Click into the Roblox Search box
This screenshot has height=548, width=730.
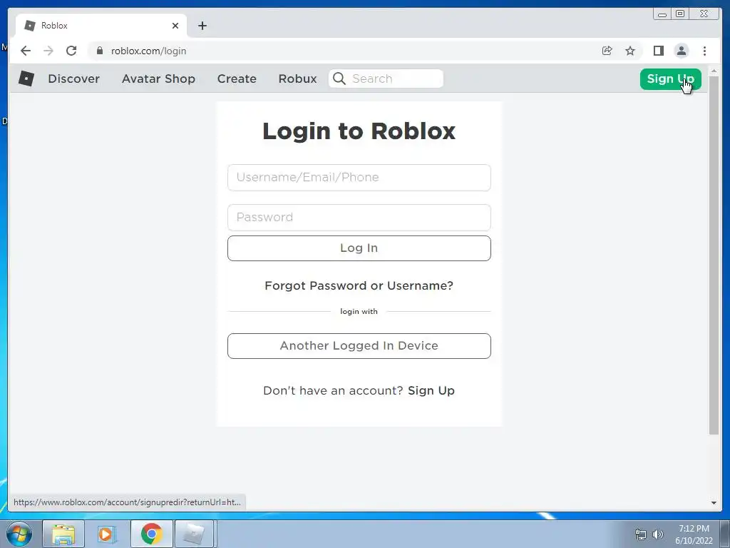[x=386, y=78]
